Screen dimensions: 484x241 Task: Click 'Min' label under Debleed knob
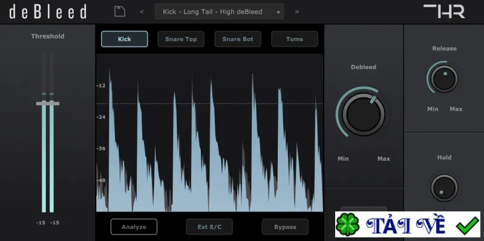pos(343,159)
